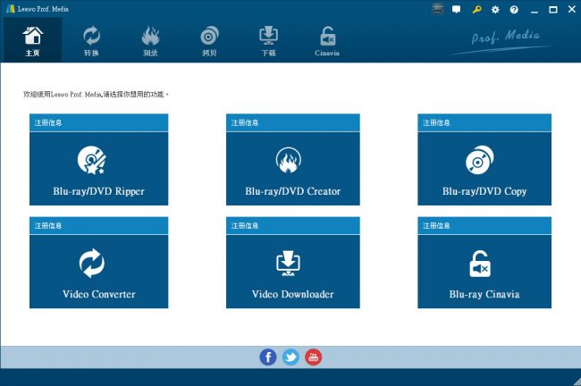Open the Blu-ray Cinavia tile
This screenshot has height=386, width=581.
[x=484, y=272]
